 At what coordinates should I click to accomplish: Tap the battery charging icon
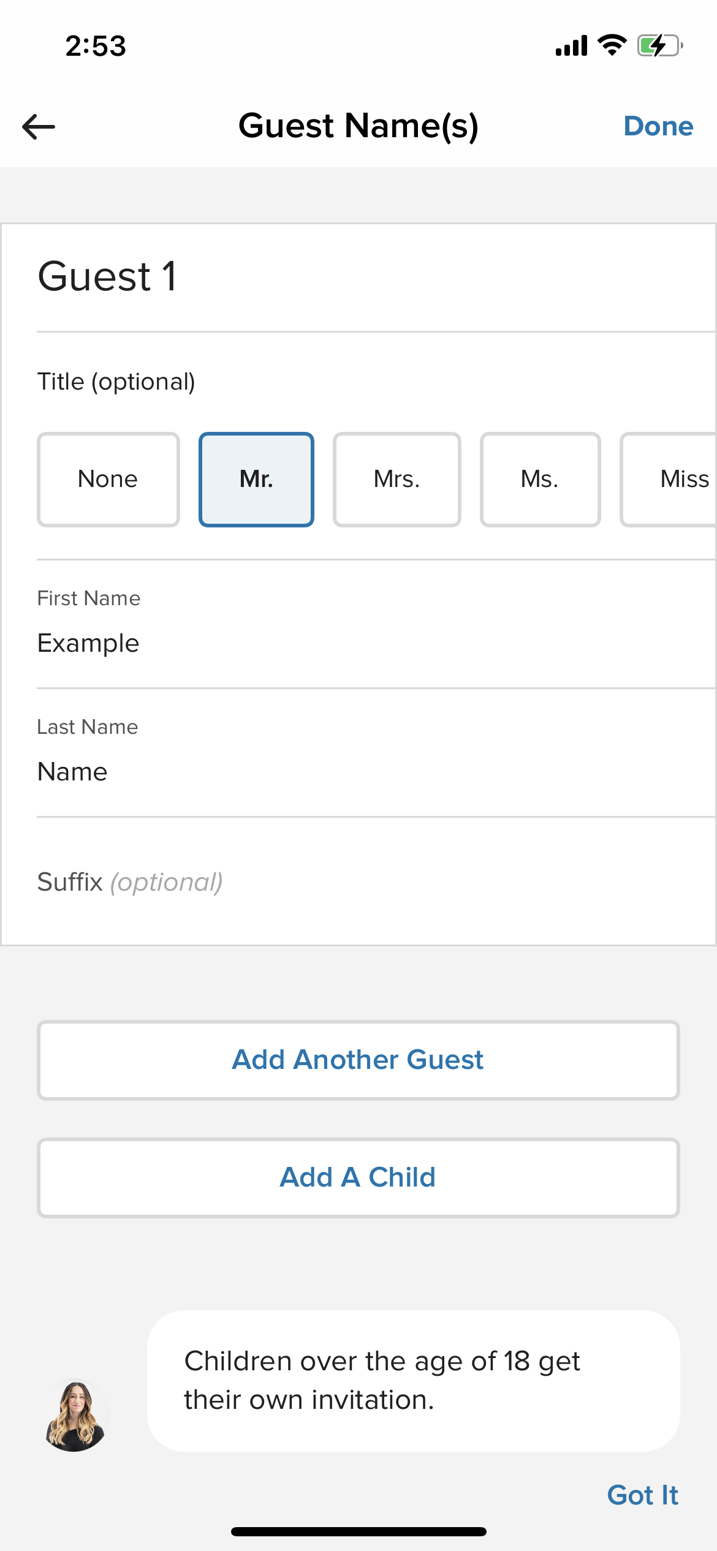(x=660, y=46)
